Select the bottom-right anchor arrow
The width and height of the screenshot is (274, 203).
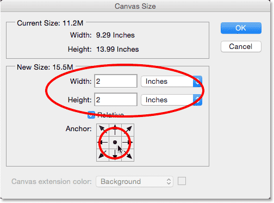click(128, 155)
